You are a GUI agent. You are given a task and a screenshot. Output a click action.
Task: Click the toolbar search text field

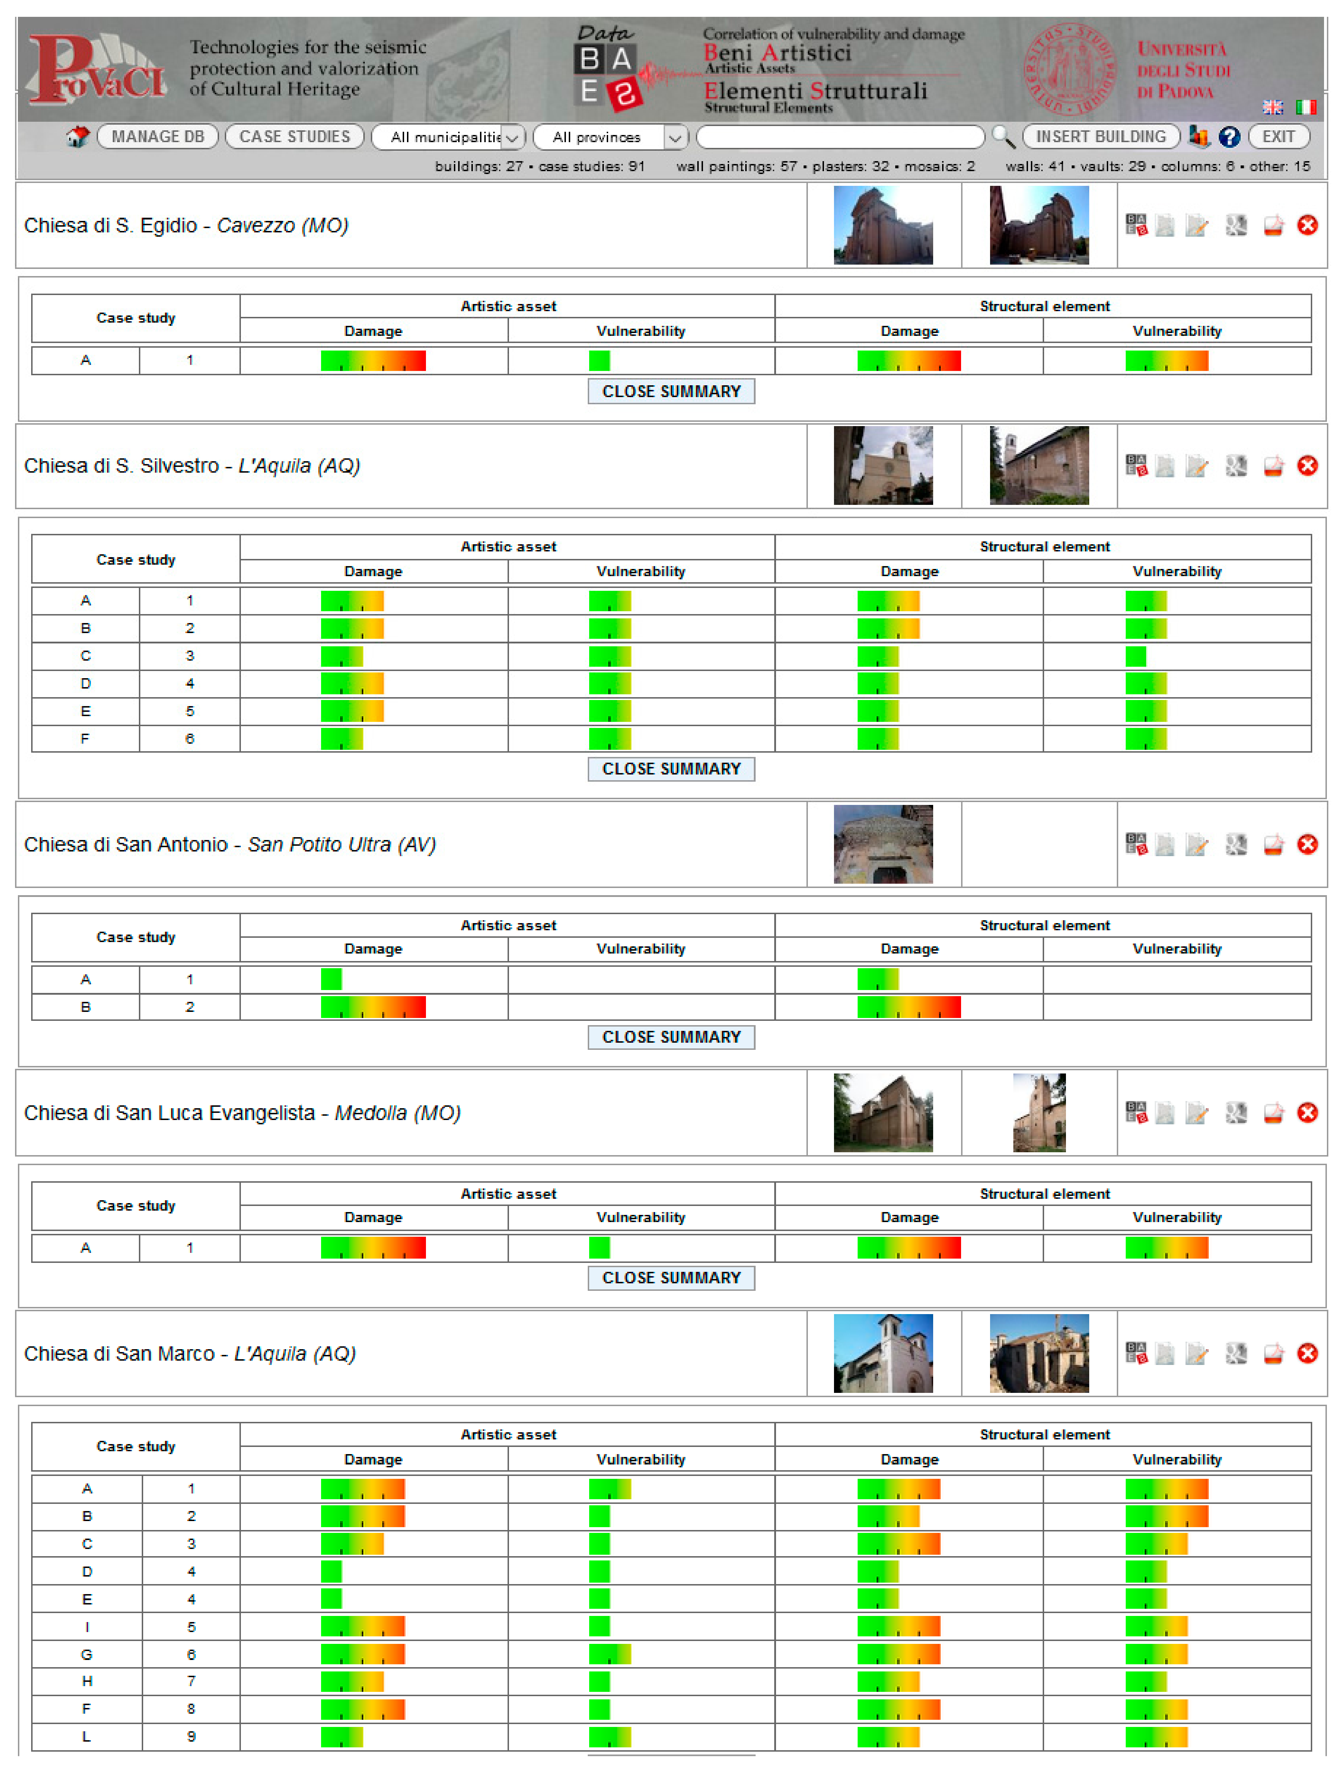(840, 136)
